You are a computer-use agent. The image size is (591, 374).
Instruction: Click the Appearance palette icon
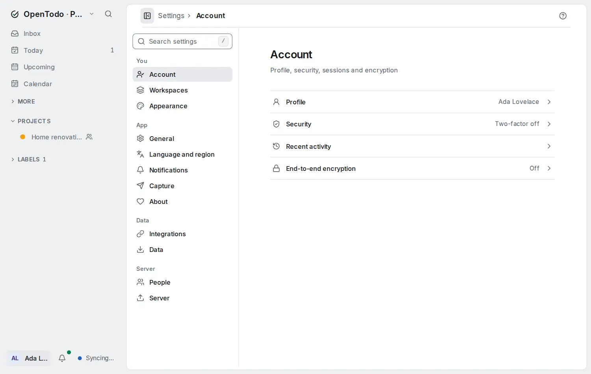[x=140, y=106]
